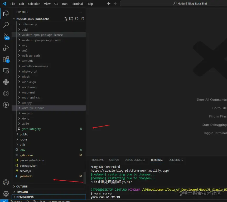Open the Explorer view in activity bar
The width and height of the screenshot is (227, 202).
6,13
